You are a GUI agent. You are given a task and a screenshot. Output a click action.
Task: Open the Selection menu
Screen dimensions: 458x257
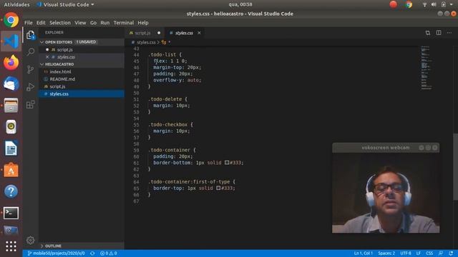coord(60,23)
